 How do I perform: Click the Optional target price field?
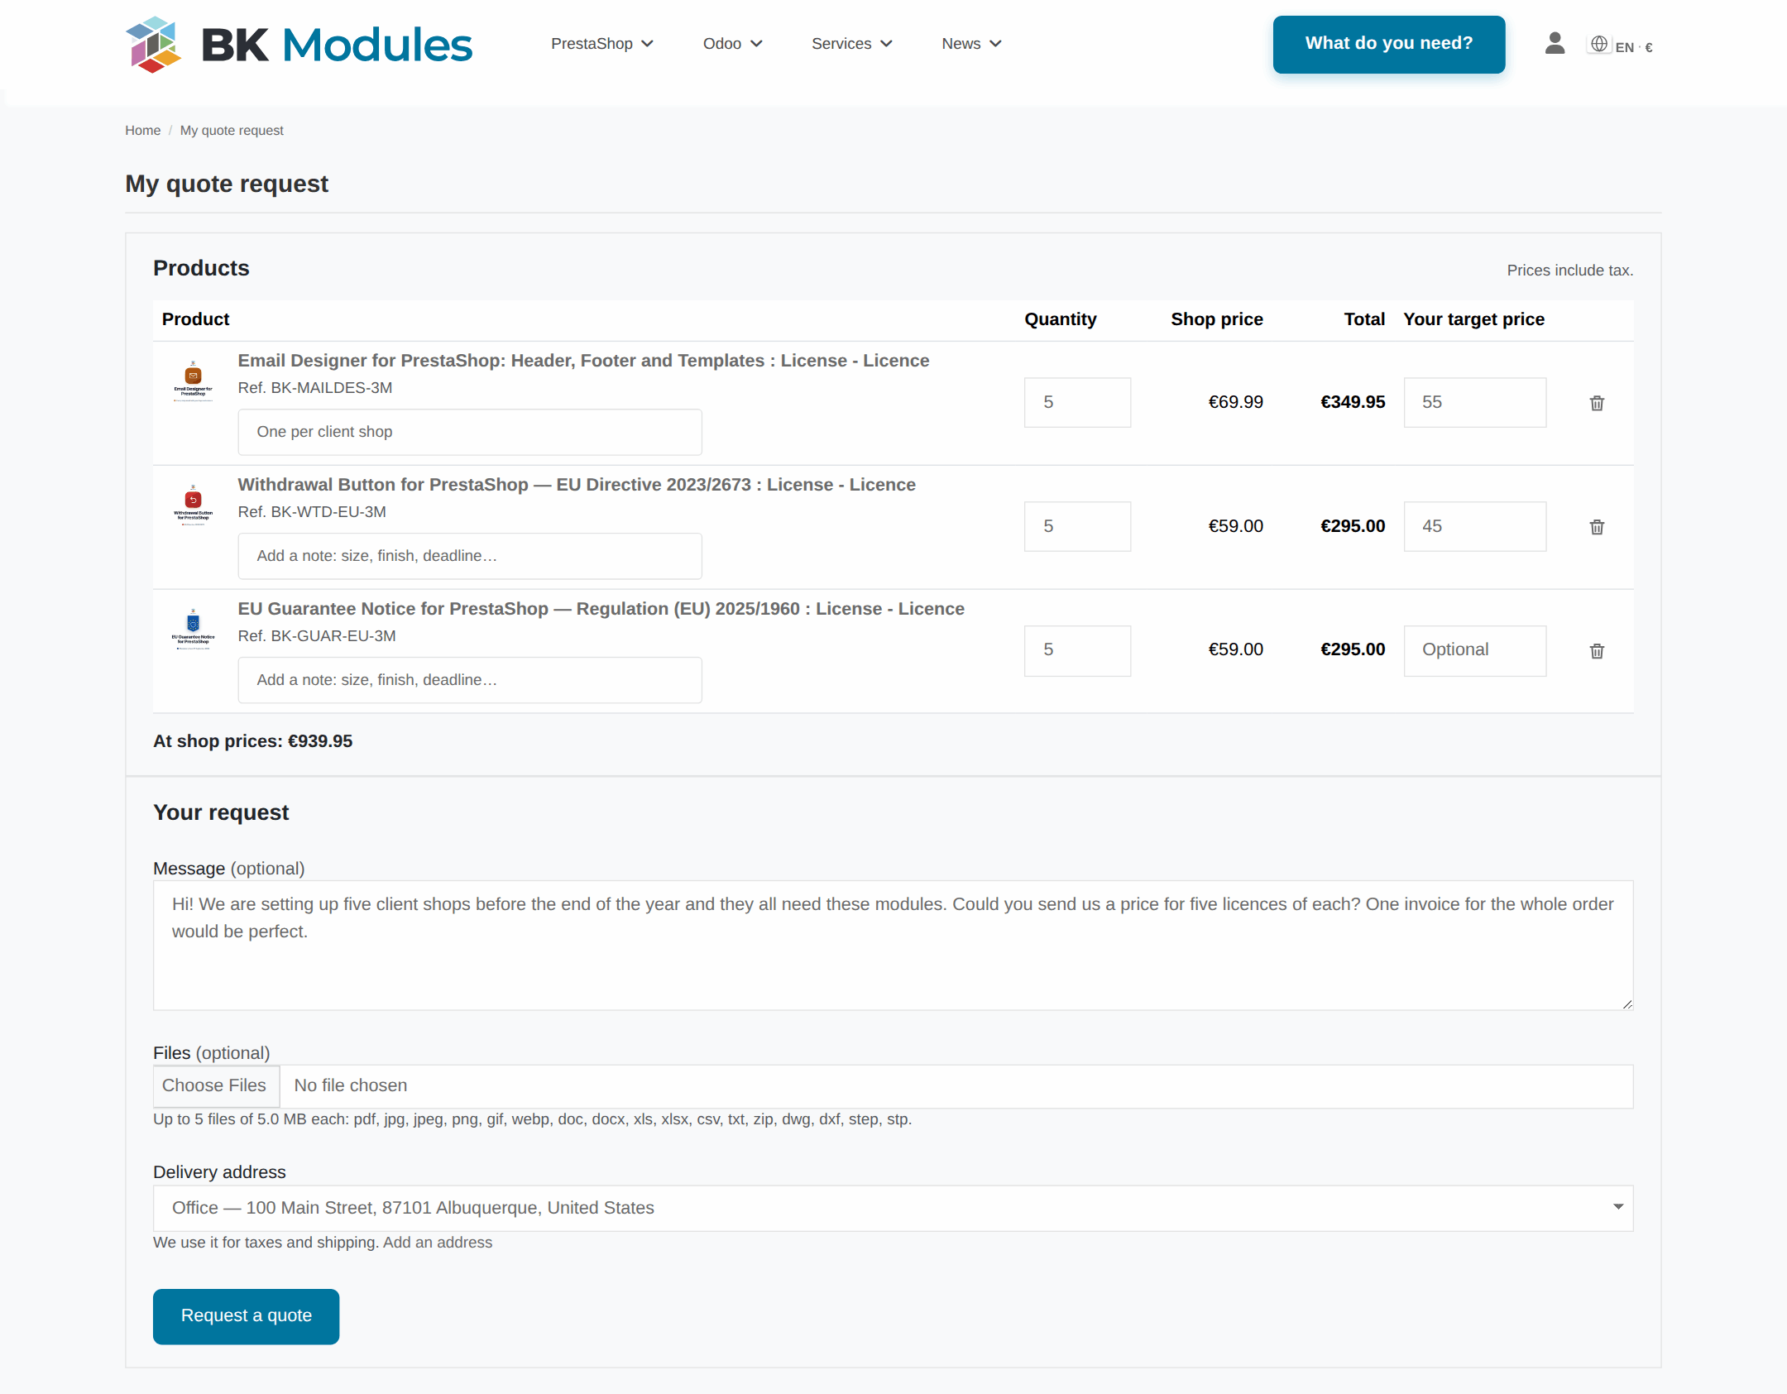click(x=1474, y=650)
